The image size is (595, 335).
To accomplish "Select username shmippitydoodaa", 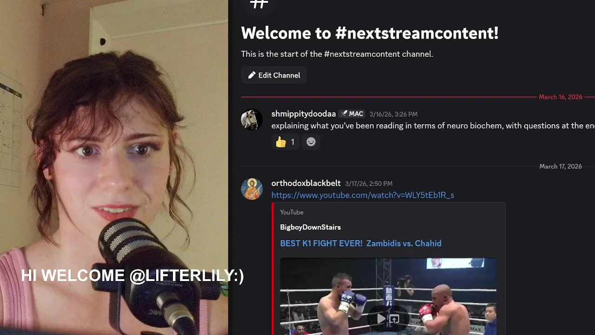I will tap(304, 114).
